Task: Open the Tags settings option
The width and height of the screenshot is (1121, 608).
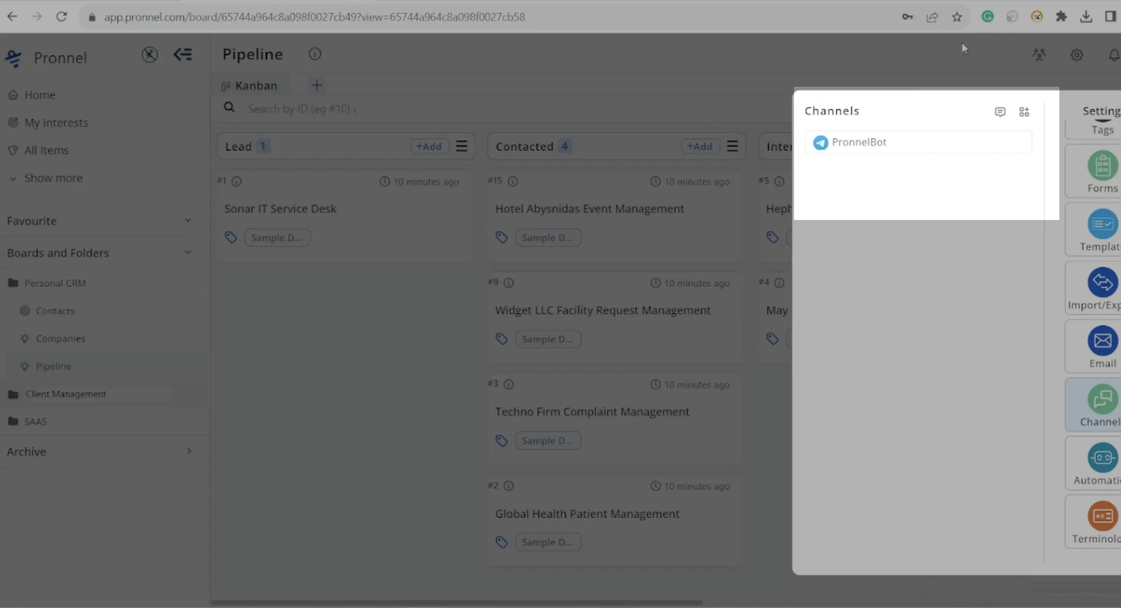Action: pyautogui.click(x=1102, y=129)
